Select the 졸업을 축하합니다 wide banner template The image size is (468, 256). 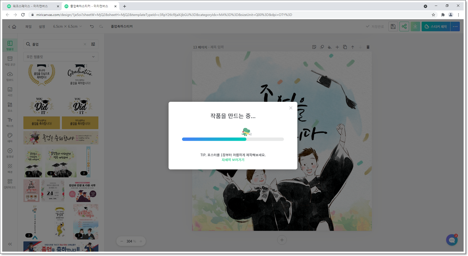[x=61, y=138]
